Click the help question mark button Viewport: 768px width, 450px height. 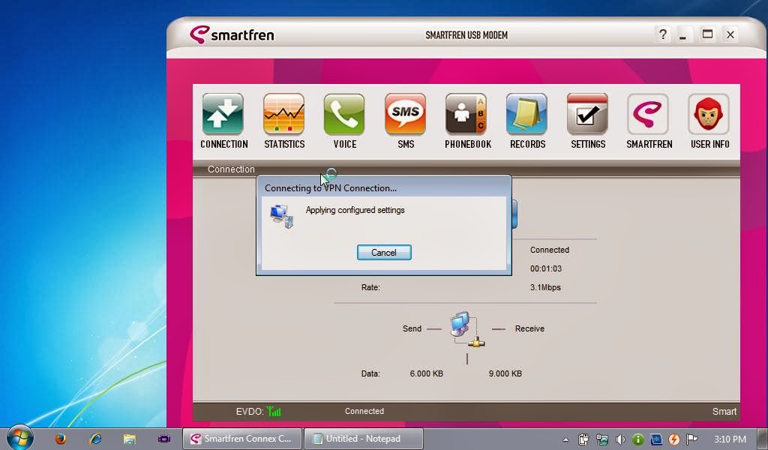click(663, 34)
